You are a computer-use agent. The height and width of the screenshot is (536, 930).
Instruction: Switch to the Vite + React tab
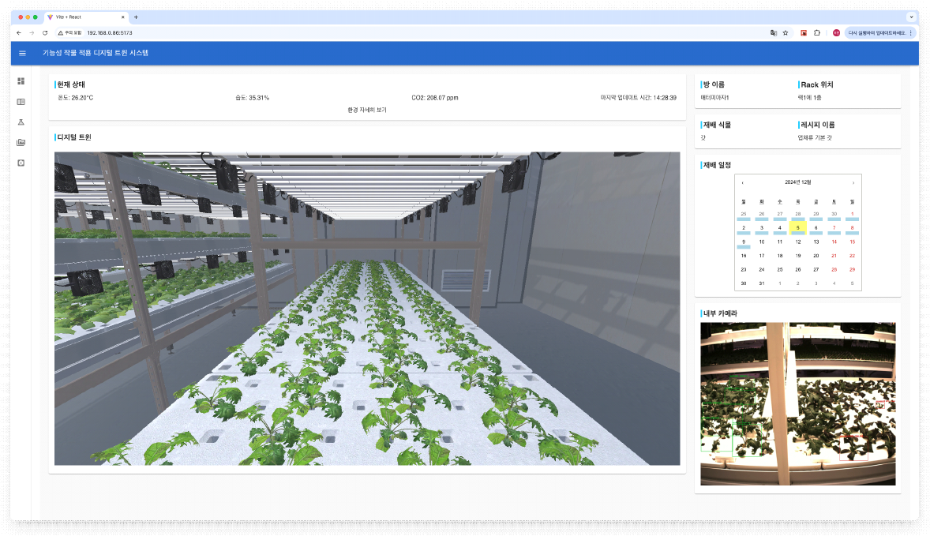pos(83,17)
